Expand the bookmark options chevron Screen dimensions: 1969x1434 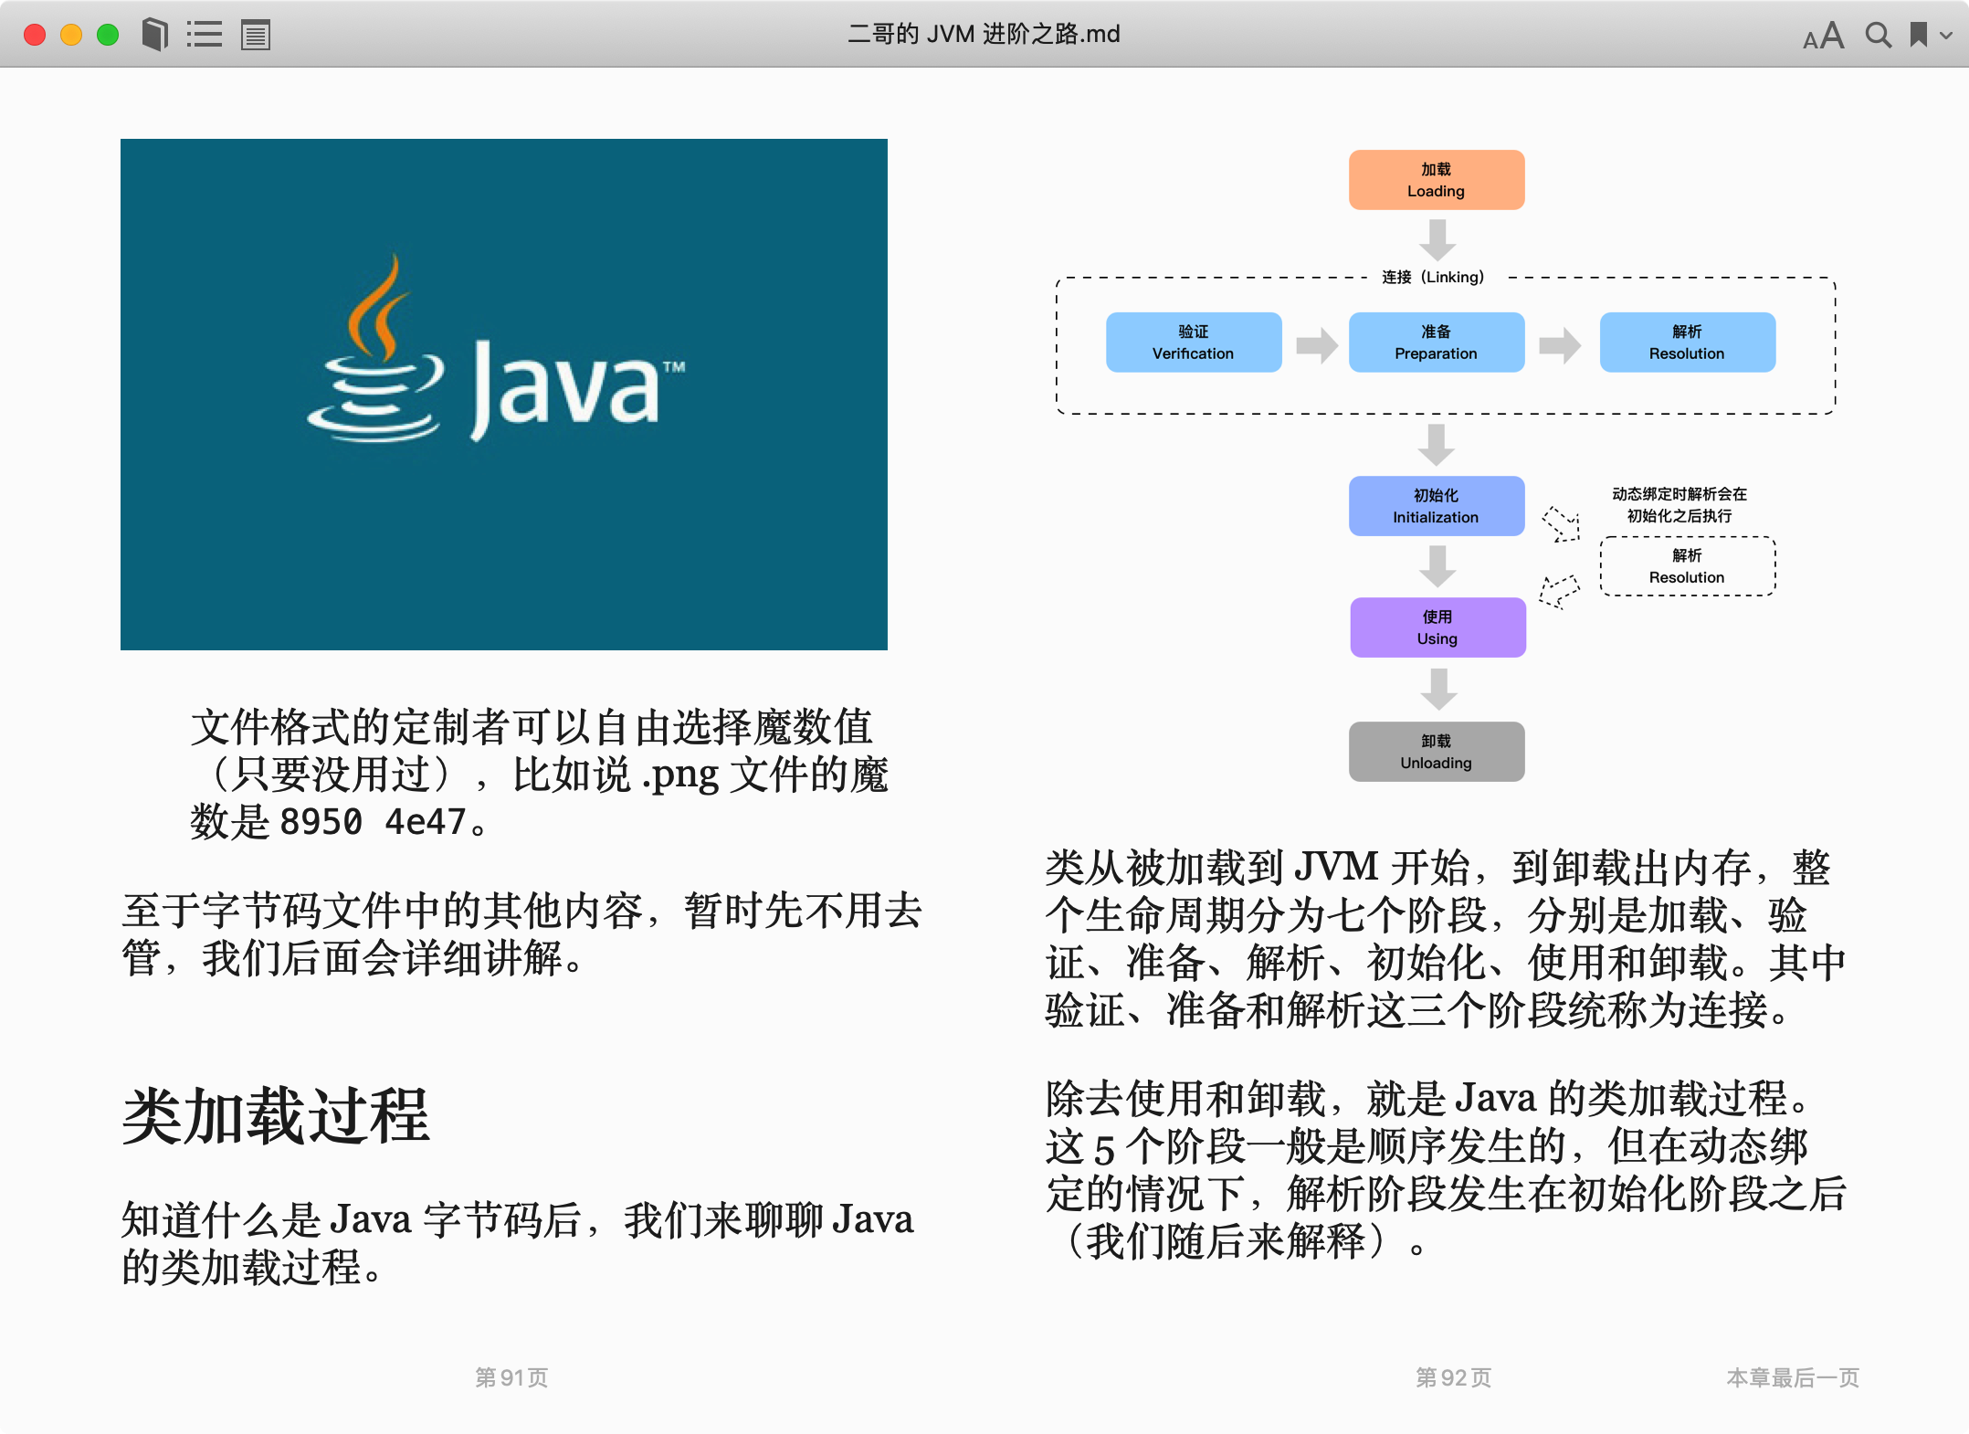point(1948,37)
